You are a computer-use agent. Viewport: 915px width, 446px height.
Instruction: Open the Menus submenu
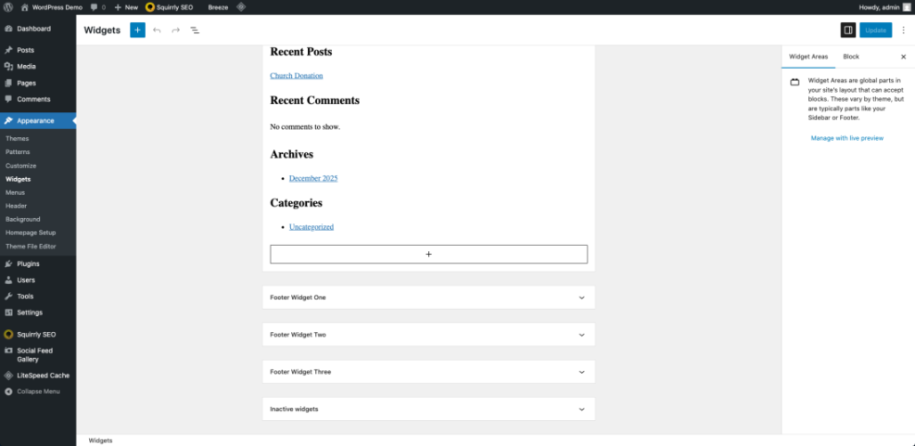tap(15, 193)
